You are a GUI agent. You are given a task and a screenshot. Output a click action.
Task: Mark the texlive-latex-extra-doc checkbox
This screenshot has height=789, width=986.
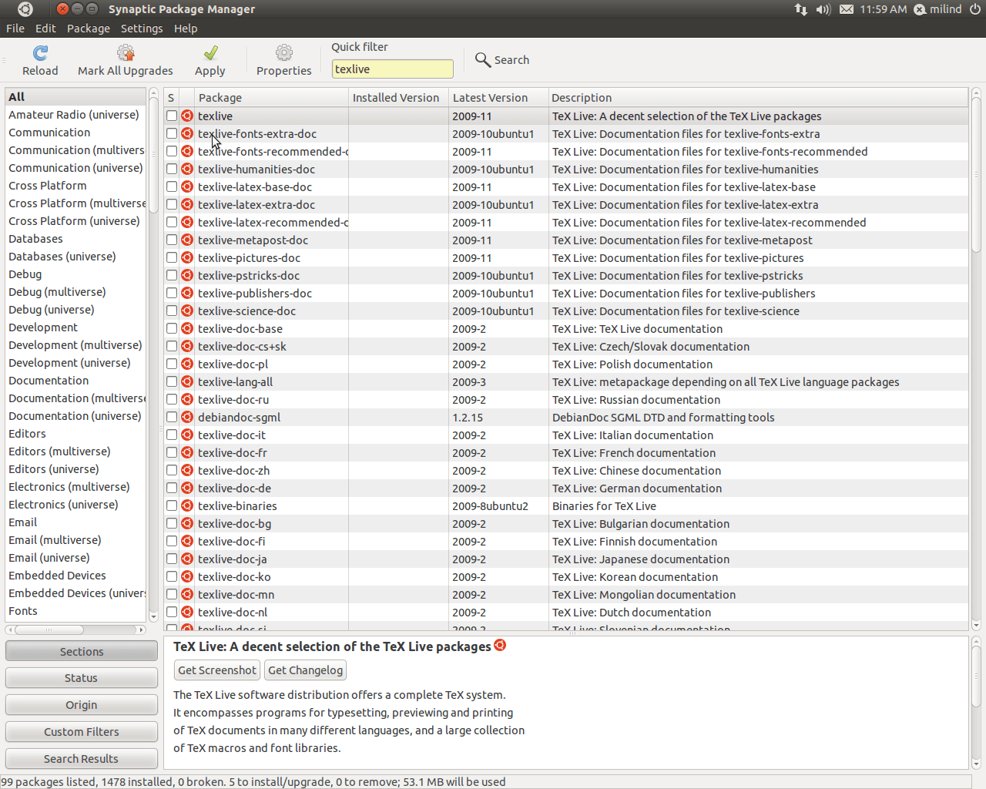pyautogui.click(x=172, y=204)
